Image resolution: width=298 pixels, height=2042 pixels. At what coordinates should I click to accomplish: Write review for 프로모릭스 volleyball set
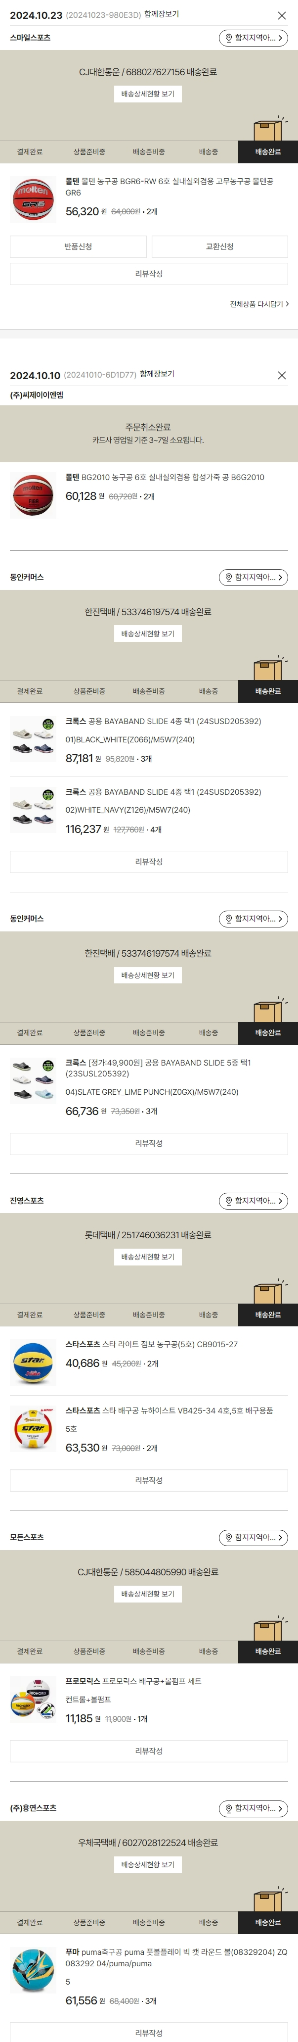tap(148, 1751)
